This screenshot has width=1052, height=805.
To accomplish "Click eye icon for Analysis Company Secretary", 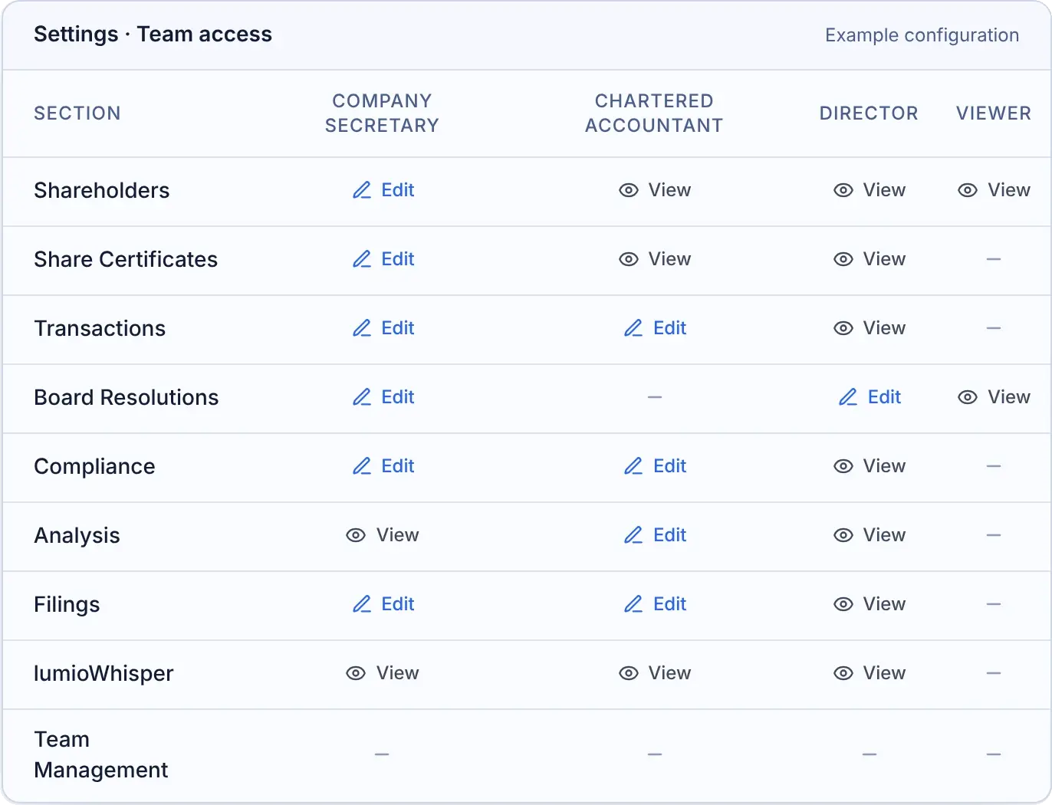I will pyautogui.click(x=356, y=535).
